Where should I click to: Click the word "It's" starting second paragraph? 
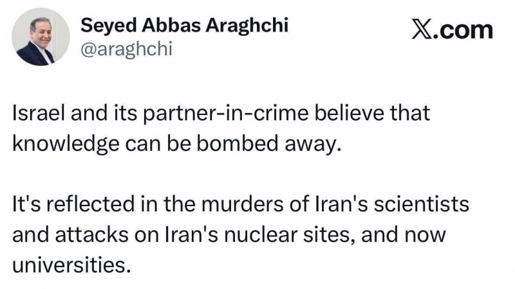(x=24, y=207)
